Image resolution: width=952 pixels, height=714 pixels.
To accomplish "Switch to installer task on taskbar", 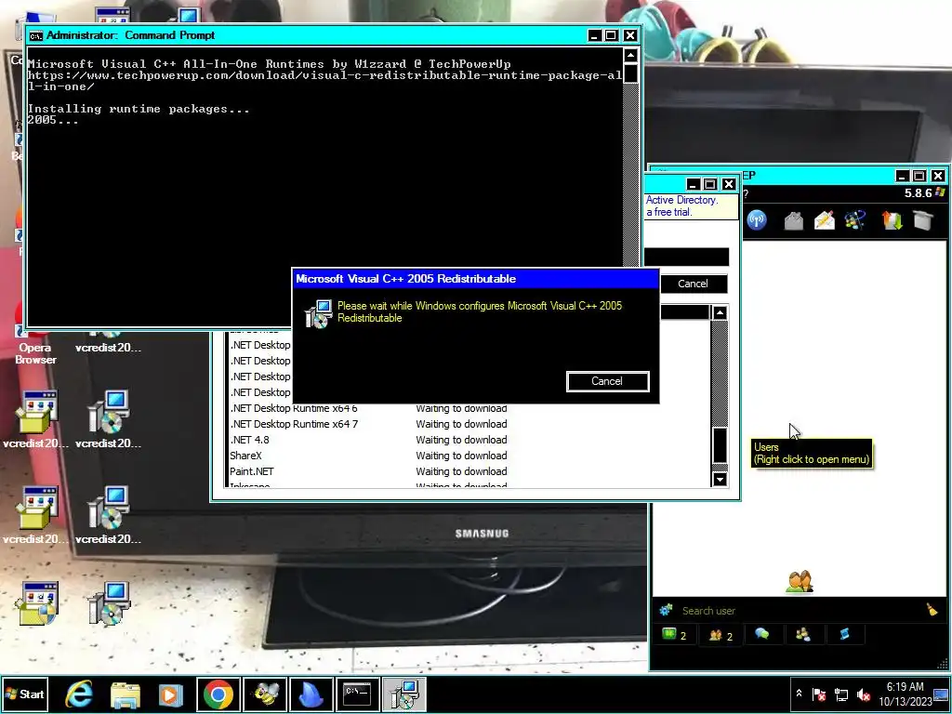I will [403, 694].
